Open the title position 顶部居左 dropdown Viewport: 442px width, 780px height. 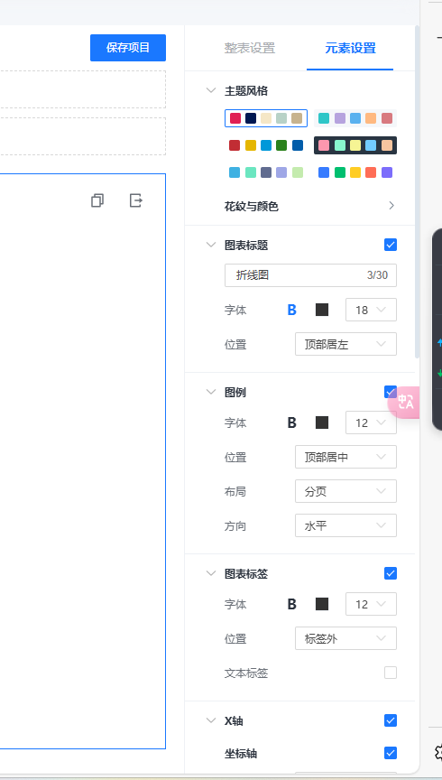click(346, 344)
